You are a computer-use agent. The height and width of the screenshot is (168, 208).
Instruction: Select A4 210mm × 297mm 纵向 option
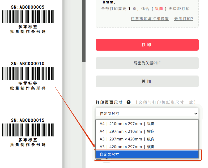(x=147, y=124)
